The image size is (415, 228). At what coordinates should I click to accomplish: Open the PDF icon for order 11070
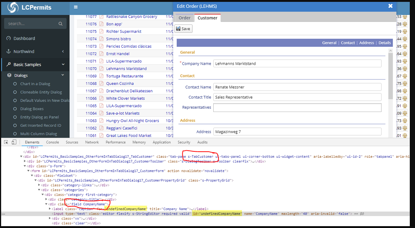tap(101, 68)
